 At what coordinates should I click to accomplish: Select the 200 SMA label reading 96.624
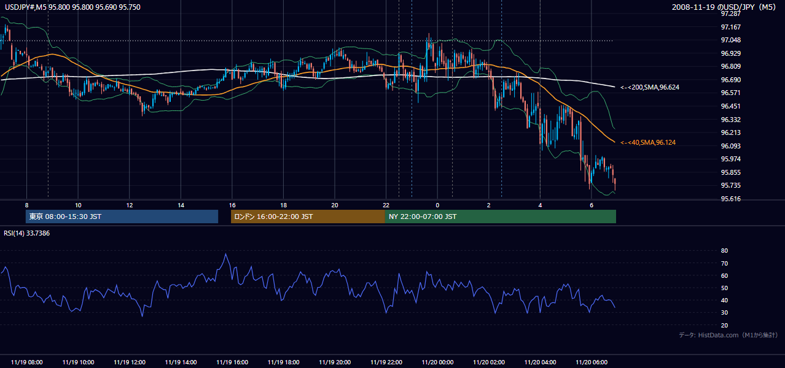click(x=650, y=87)
